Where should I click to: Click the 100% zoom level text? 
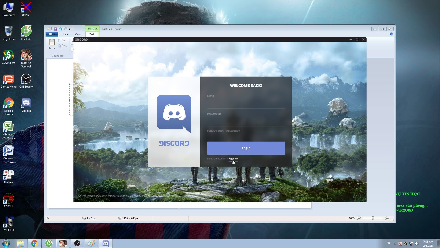coord(352,218)
